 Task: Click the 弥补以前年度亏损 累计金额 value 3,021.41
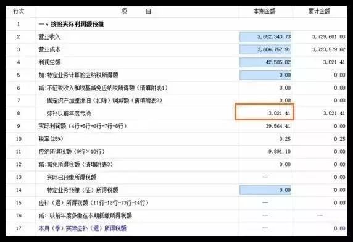click(x=334, y=113)
